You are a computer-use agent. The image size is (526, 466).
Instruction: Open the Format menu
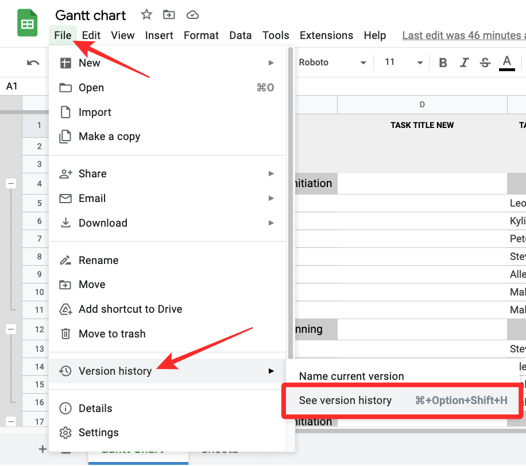(x=201, y=35)
